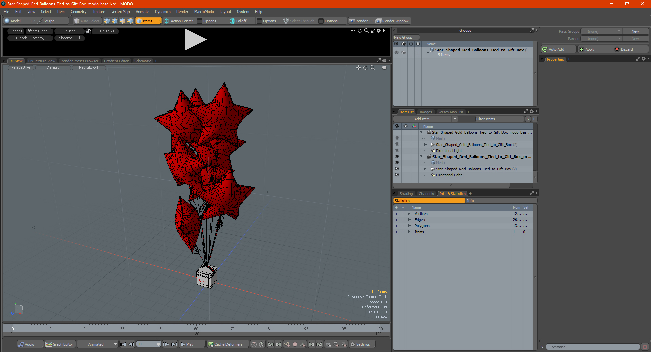Go to first frame

123,344
